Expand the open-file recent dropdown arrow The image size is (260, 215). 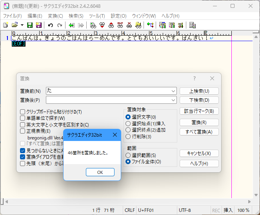coord(22,25)
